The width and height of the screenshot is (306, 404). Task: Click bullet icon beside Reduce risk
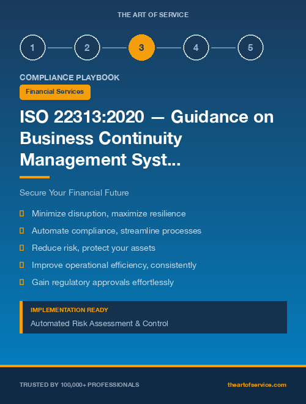tap(22, 248)
